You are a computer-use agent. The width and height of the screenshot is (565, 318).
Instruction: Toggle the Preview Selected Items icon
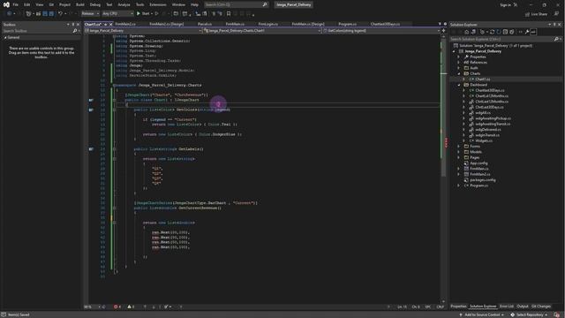(533, 32)
